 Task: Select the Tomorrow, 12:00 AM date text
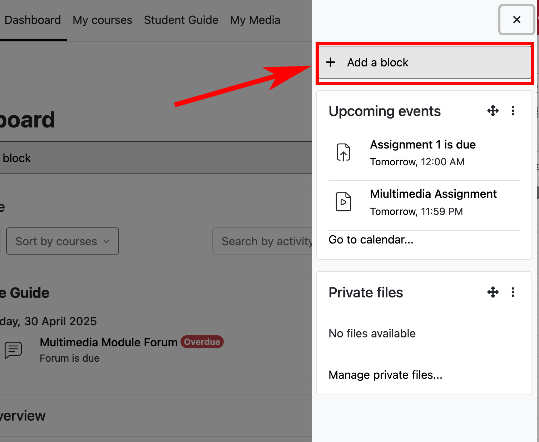(x=417, y=162)
